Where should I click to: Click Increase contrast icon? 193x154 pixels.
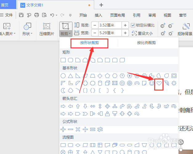pyautogui.click(x=163, y=26)
